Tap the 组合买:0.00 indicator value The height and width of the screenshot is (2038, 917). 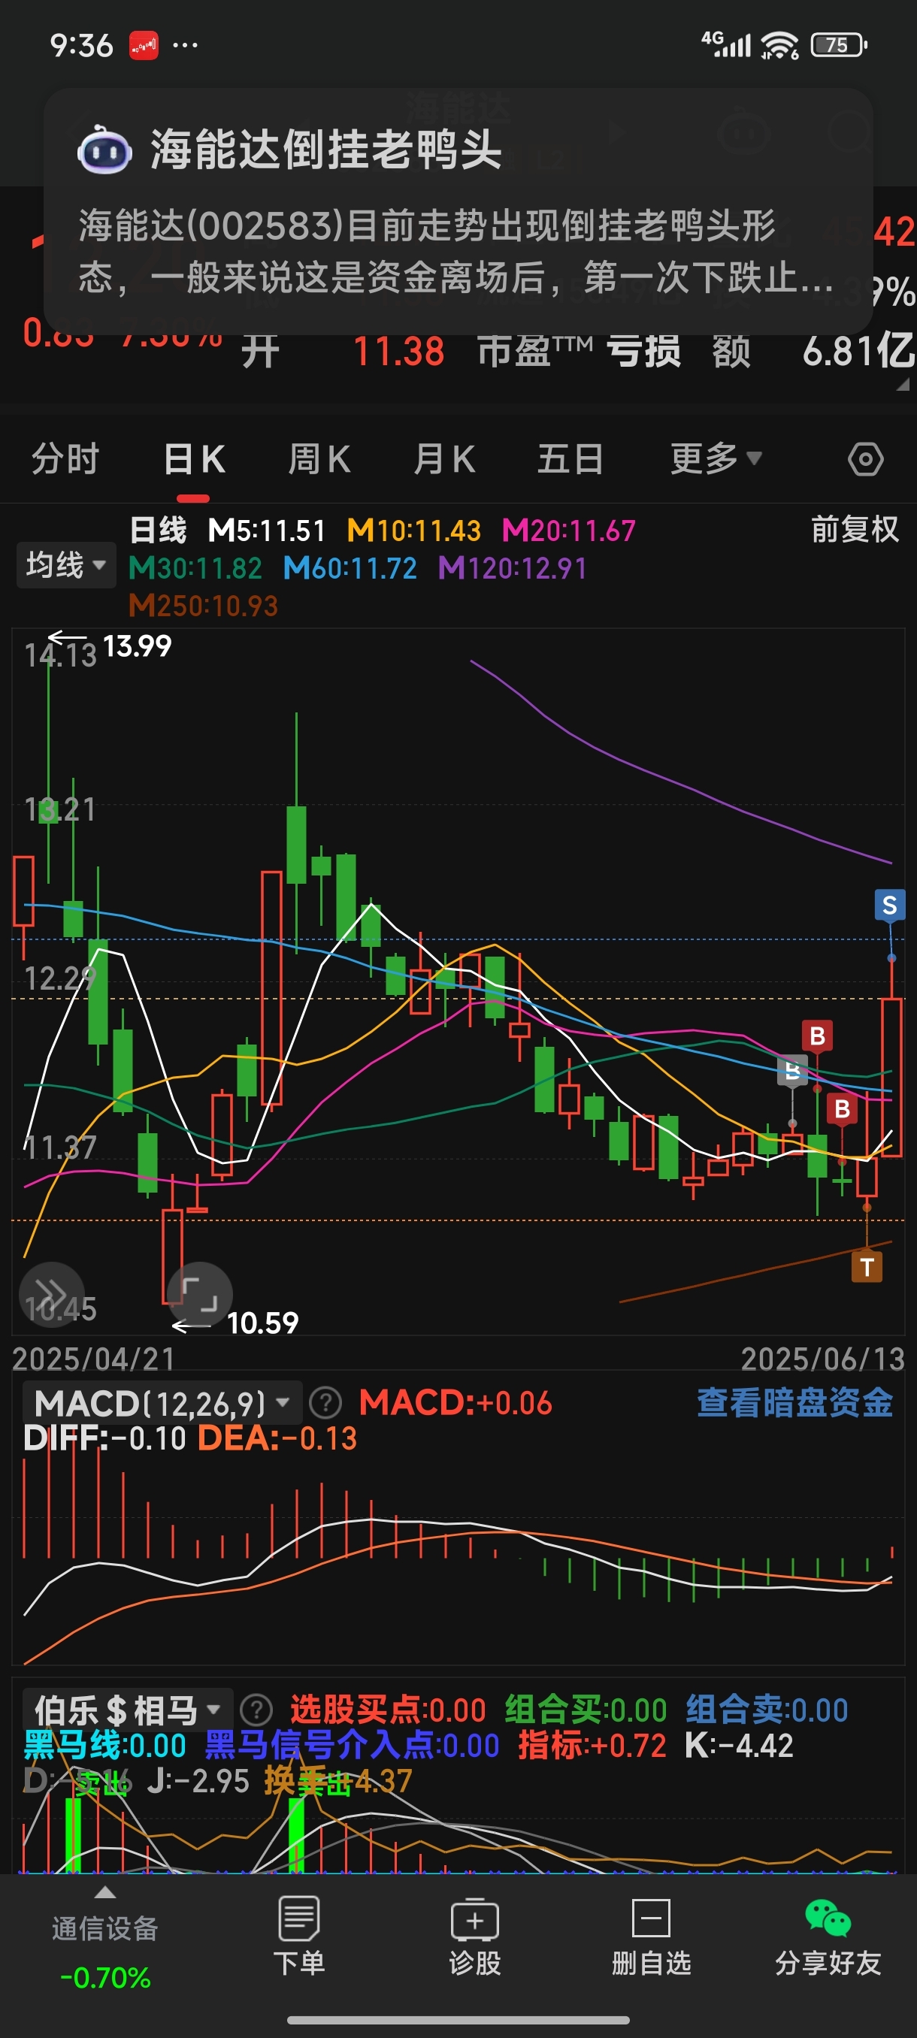[x=586, y=1710]
